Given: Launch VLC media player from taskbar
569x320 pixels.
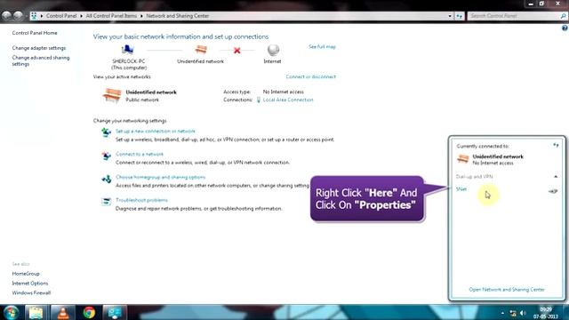Looking at the screenshot, I should tap(62, 313).
